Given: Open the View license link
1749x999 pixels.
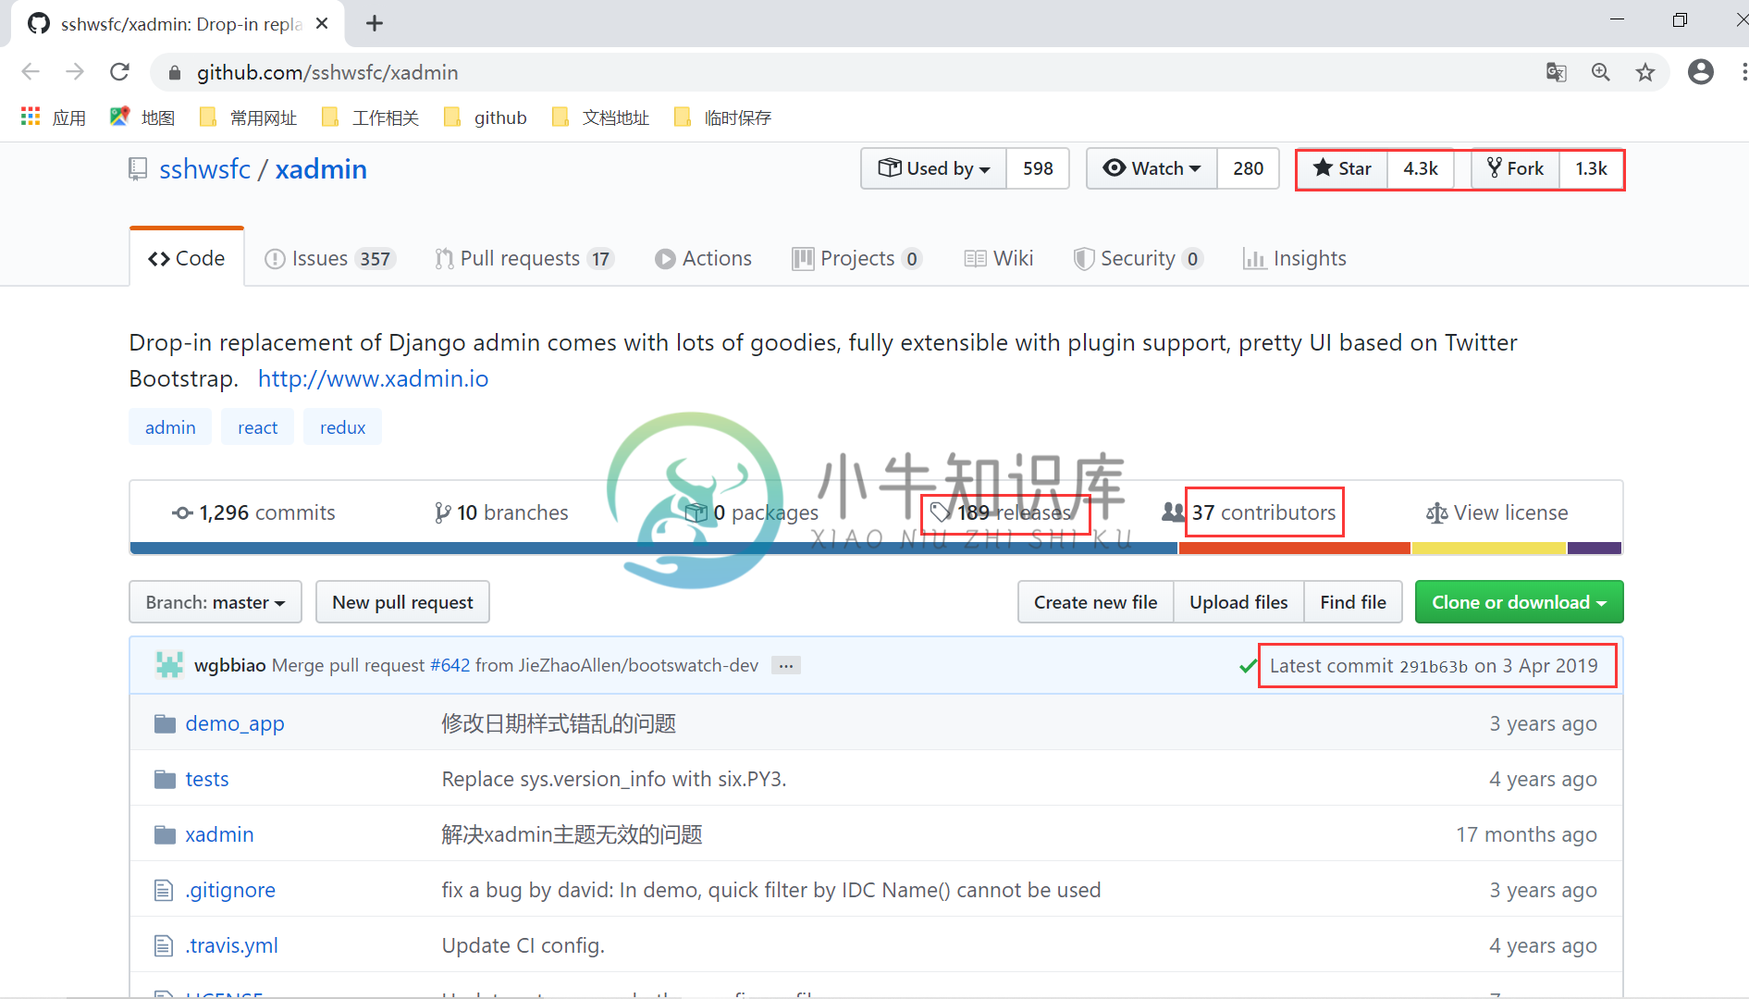Looking at the screenshot, I should pos(1497,512).
